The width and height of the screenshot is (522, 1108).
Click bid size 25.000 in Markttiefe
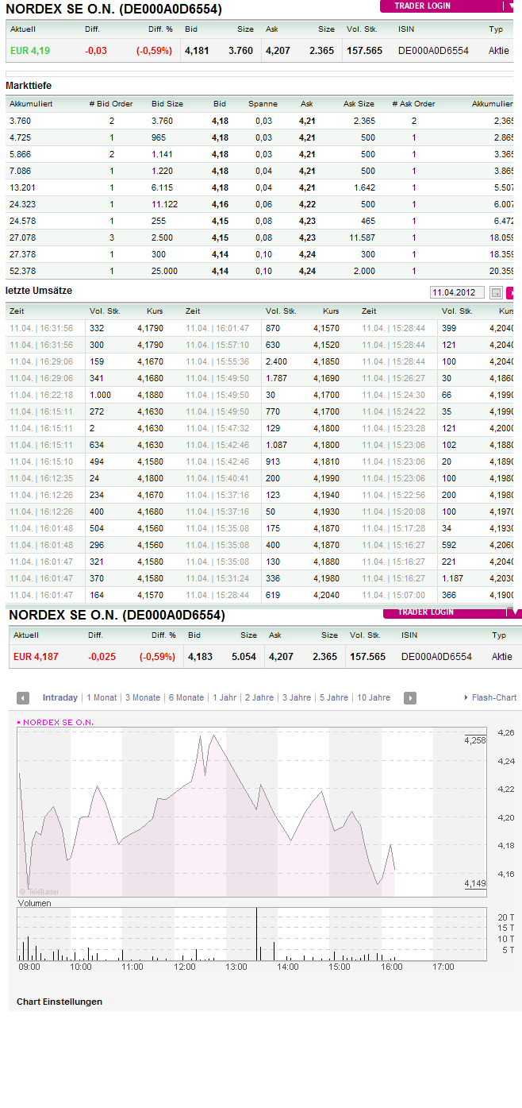(x=164, y=271)
